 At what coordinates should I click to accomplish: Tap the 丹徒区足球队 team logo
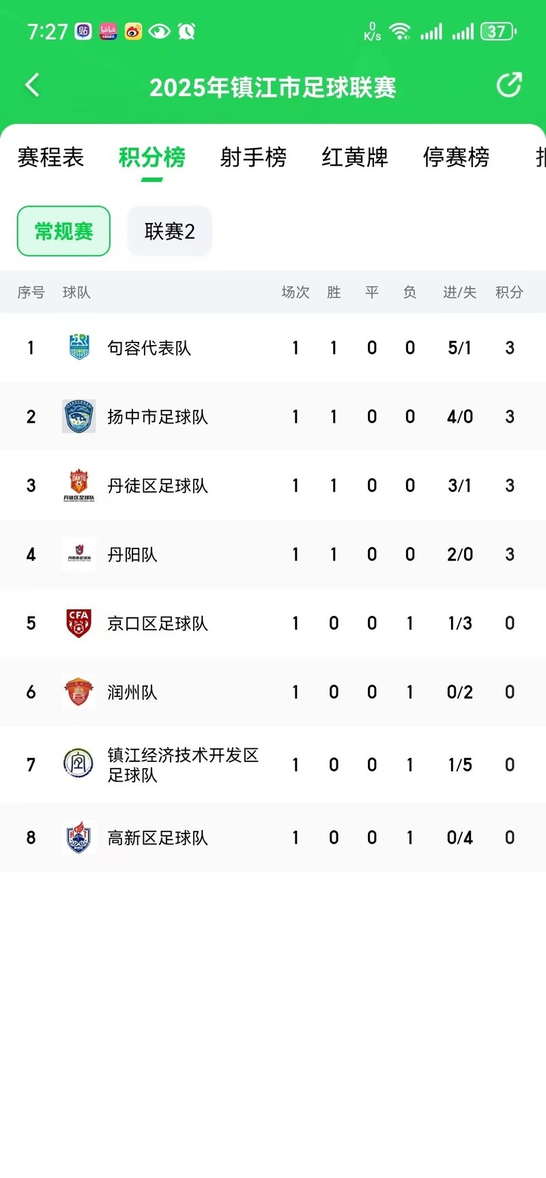point(79,485)
